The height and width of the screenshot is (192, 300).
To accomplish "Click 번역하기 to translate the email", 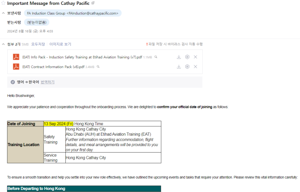I will [48, 82].
